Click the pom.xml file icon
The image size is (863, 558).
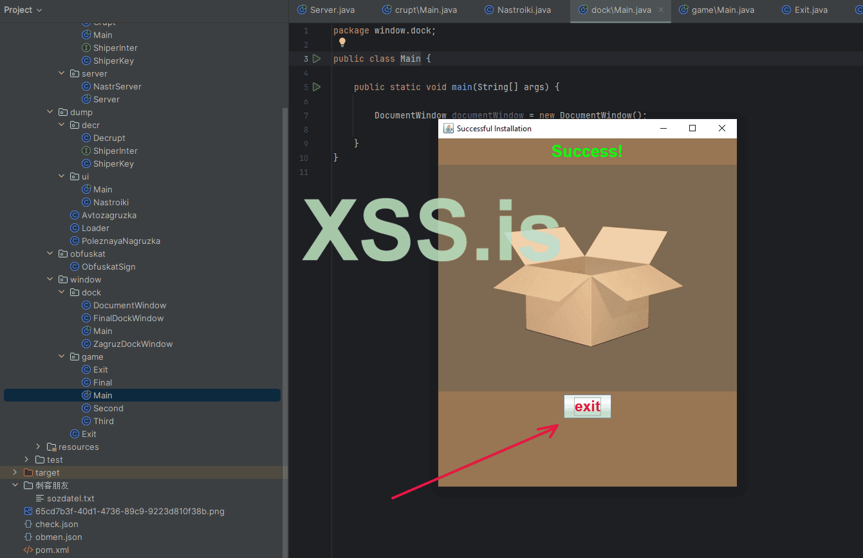28,550
